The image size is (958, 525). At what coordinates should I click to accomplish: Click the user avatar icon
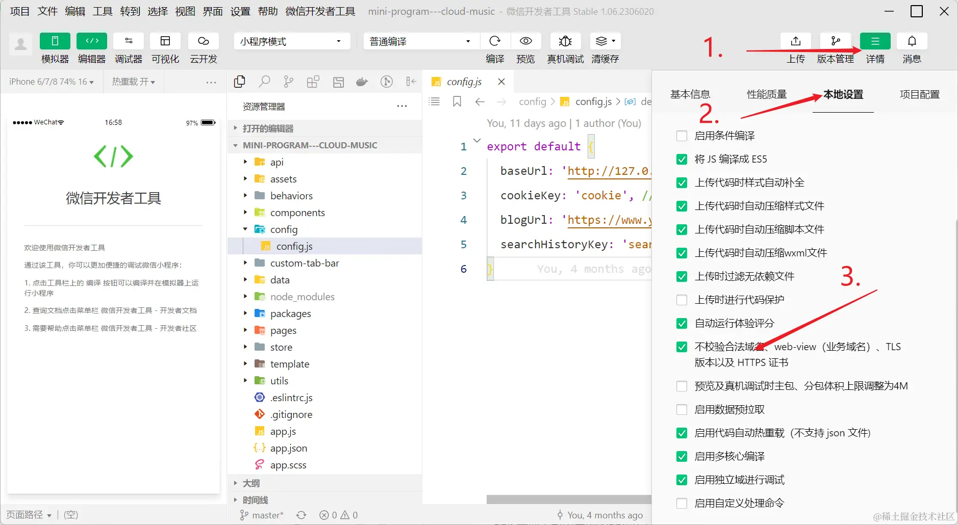(20, 44)
